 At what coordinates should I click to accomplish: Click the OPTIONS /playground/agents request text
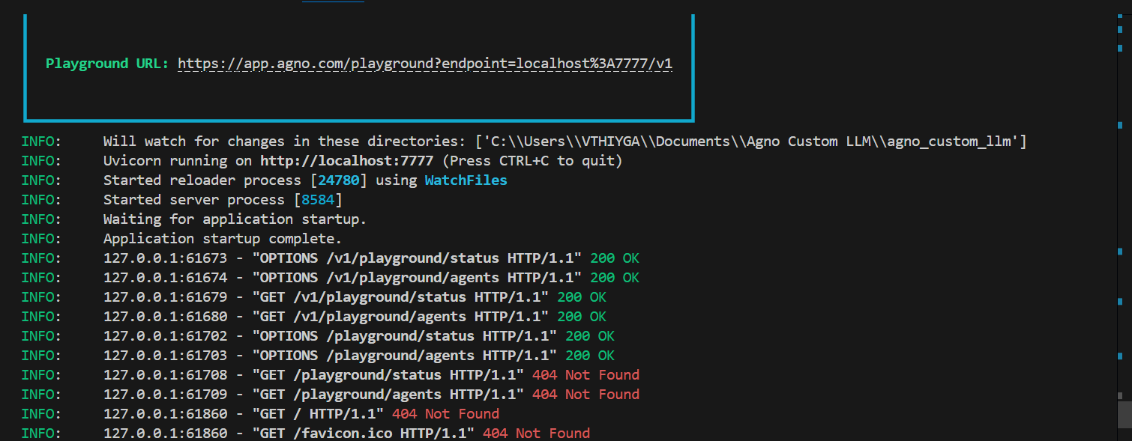pyautogui.click(x=405, y=356)
